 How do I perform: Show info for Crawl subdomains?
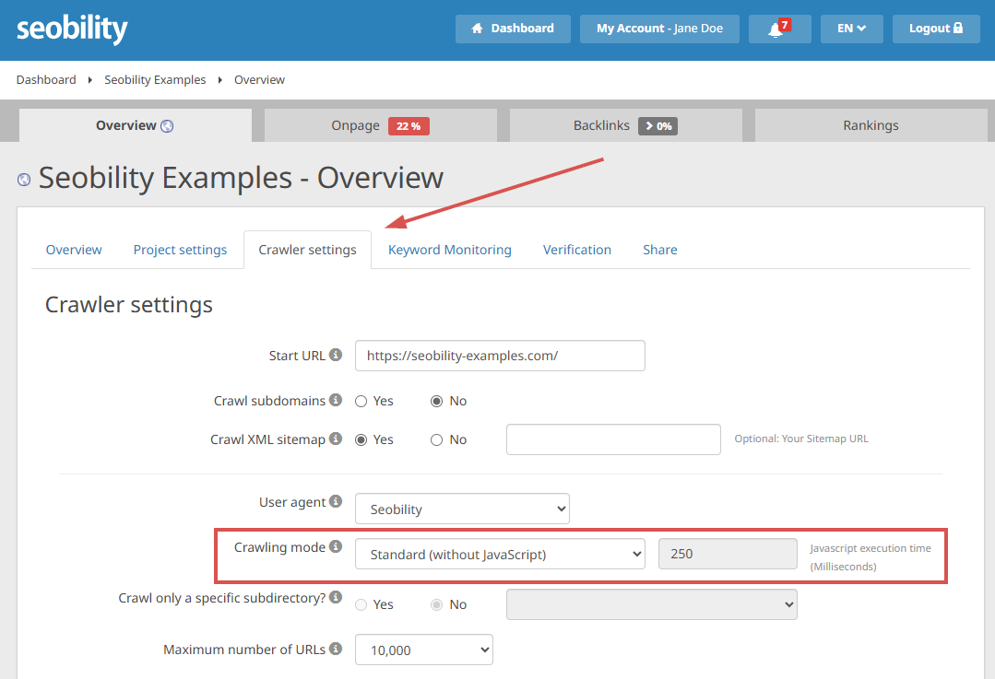(x=336, y=400)
